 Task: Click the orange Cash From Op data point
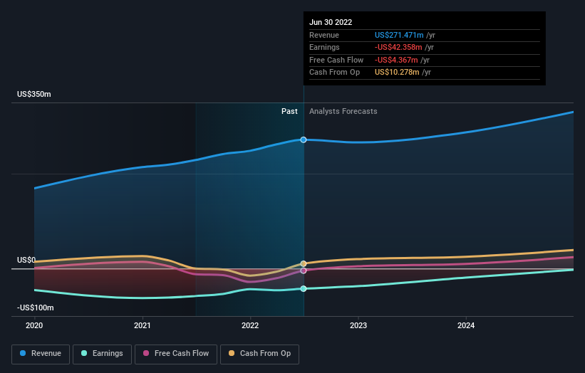[304, 264]
